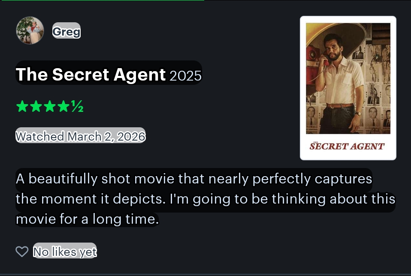Open the Watched March 2, 2026 date
This screenshot has height=276, width=411.
pos(81,136)
